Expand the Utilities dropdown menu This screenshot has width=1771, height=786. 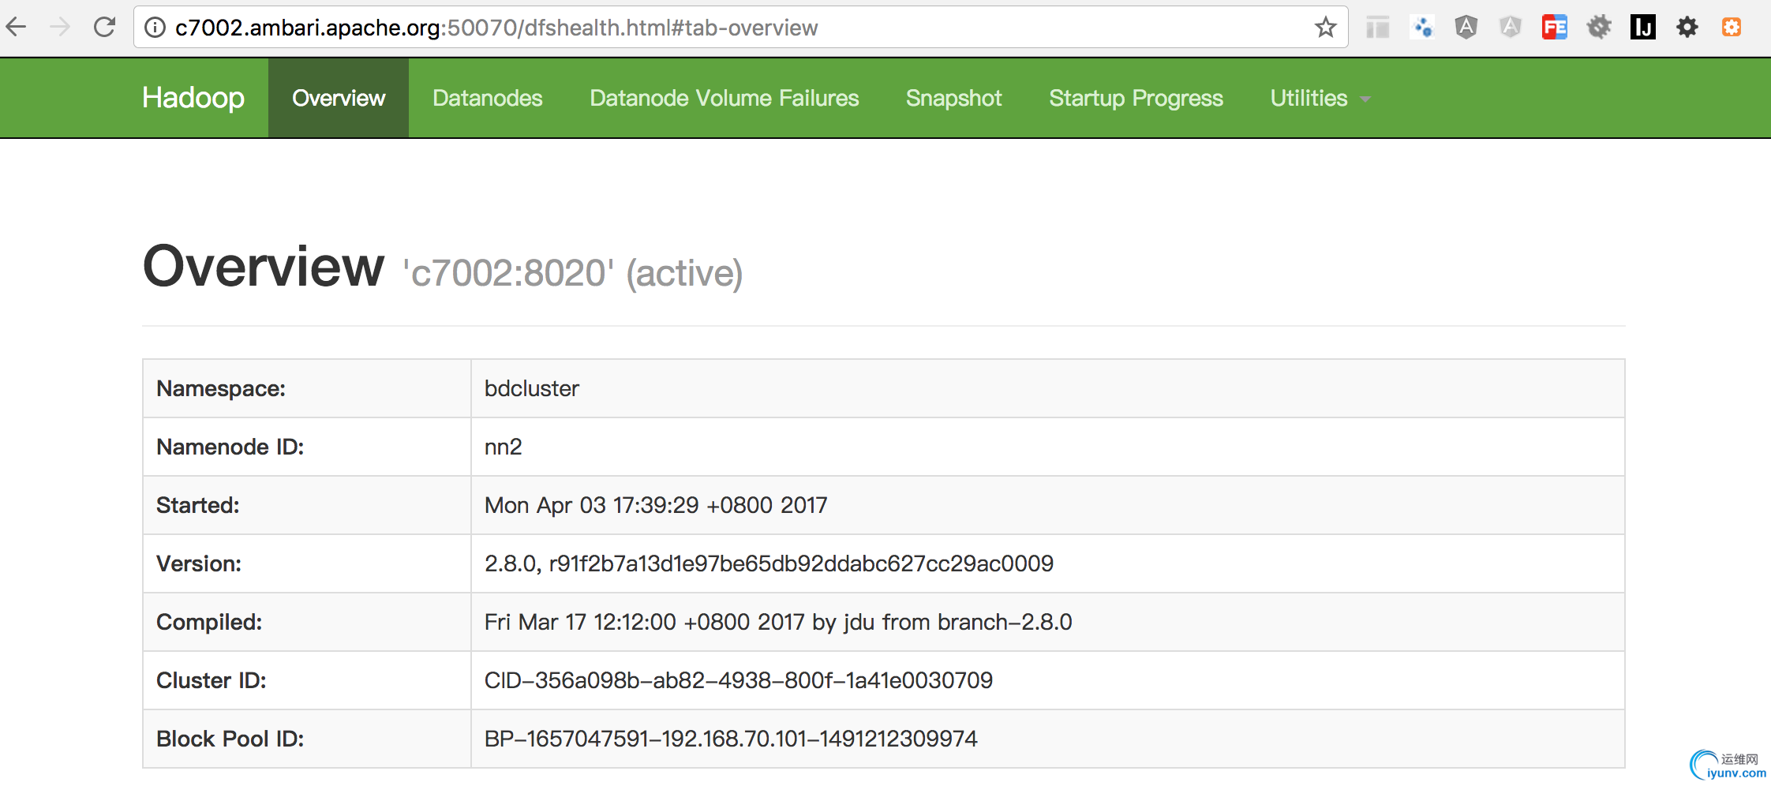pos(1320,98)
